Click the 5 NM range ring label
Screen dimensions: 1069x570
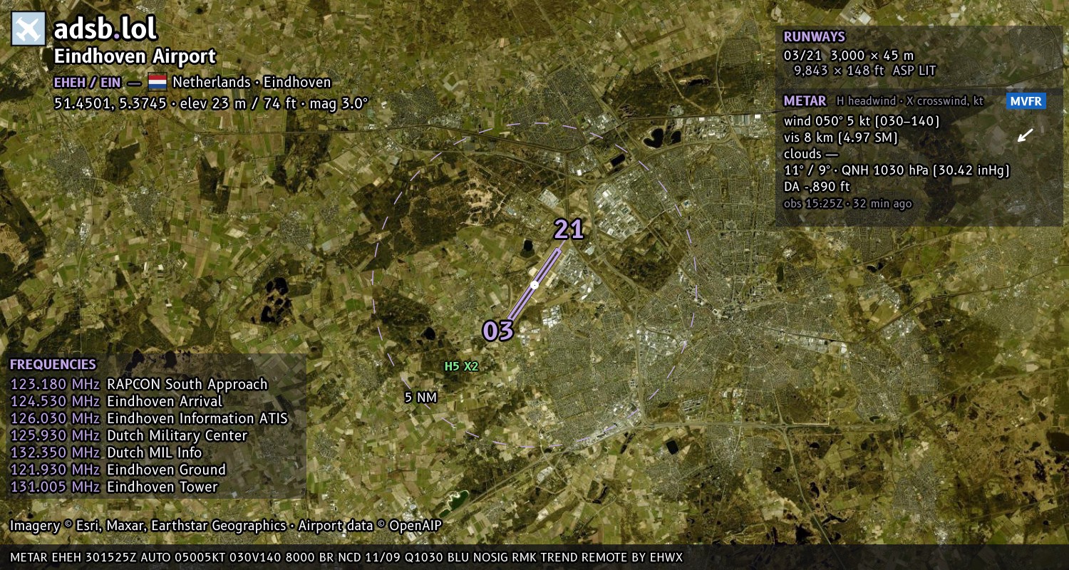(x=420, y=398)
